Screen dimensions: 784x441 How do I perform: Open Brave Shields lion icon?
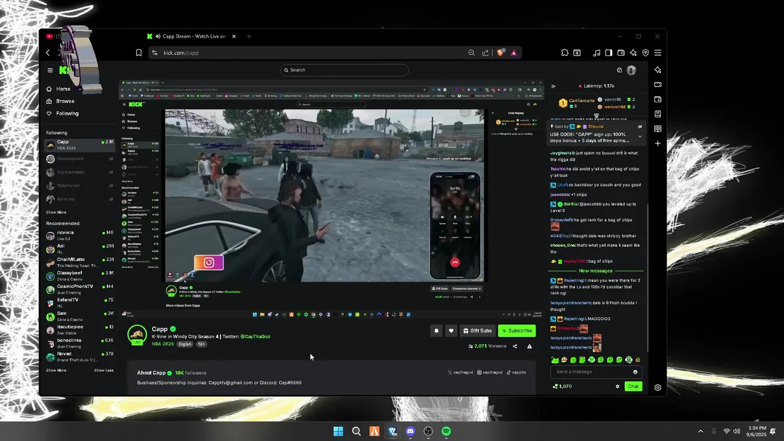pyautogui.click(x=502, y=53)
